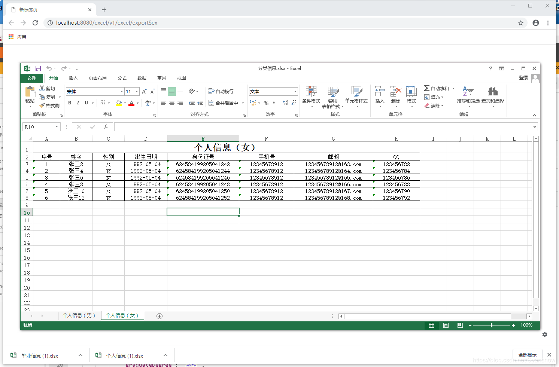
Task: Open number format dropdown showing 文本
Action: point(295,91)
